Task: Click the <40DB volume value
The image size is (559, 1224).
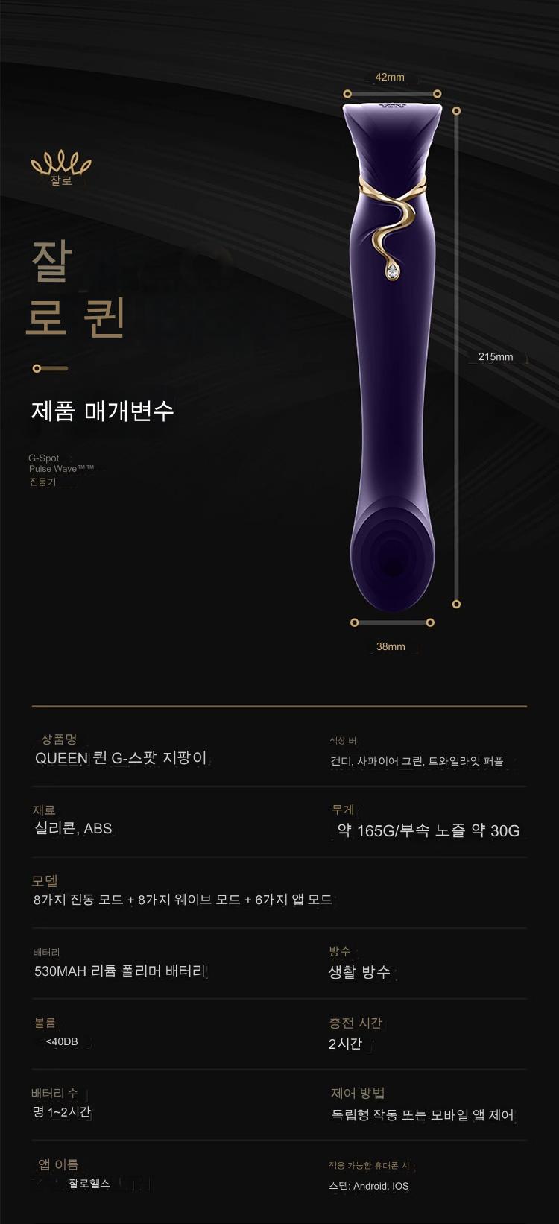Action: (62, 1041)
